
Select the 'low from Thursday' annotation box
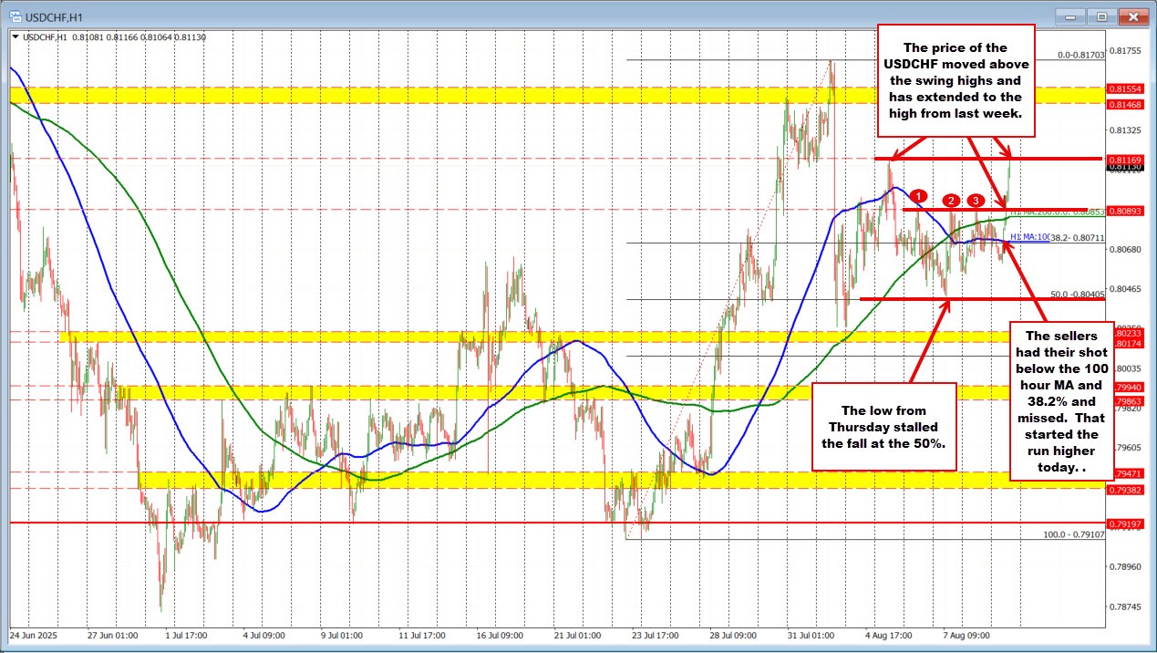[883, 419]
